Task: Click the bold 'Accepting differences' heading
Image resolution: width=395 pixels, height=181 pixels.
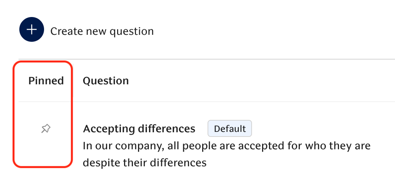Action: coord(139,129)
